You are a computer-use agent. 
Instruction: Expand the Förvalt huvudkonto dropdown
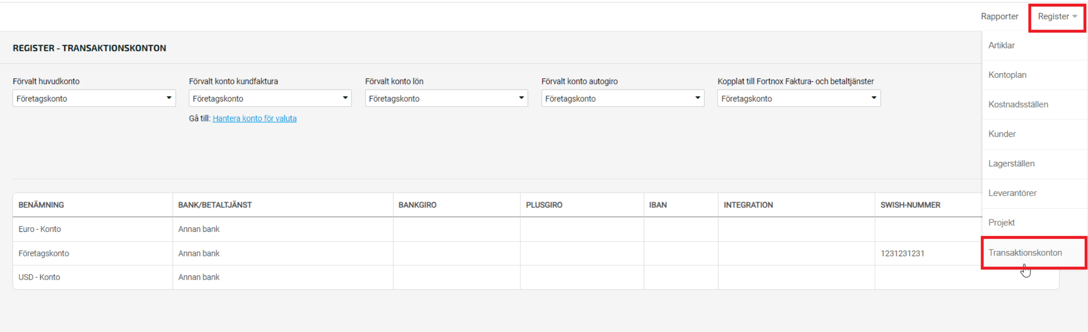94,98
